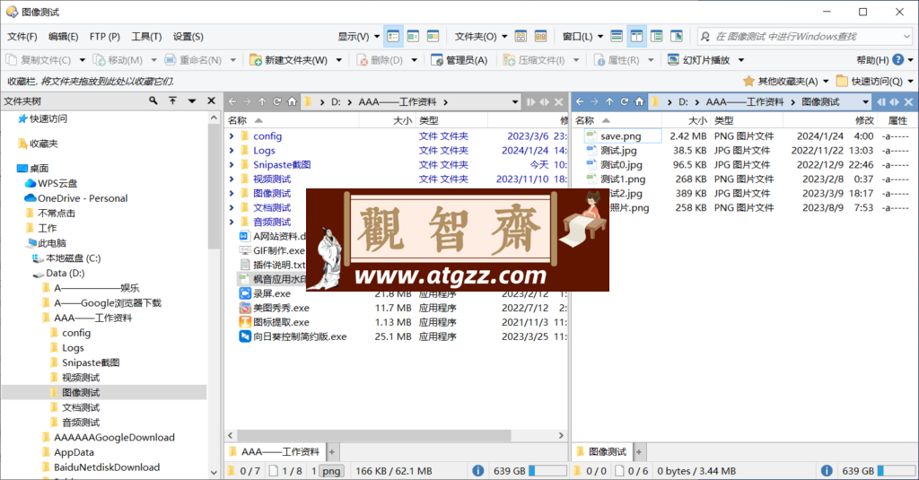Open the 编辑(E) menu
This screenshot has width=919, height=480.
[64, 37]
